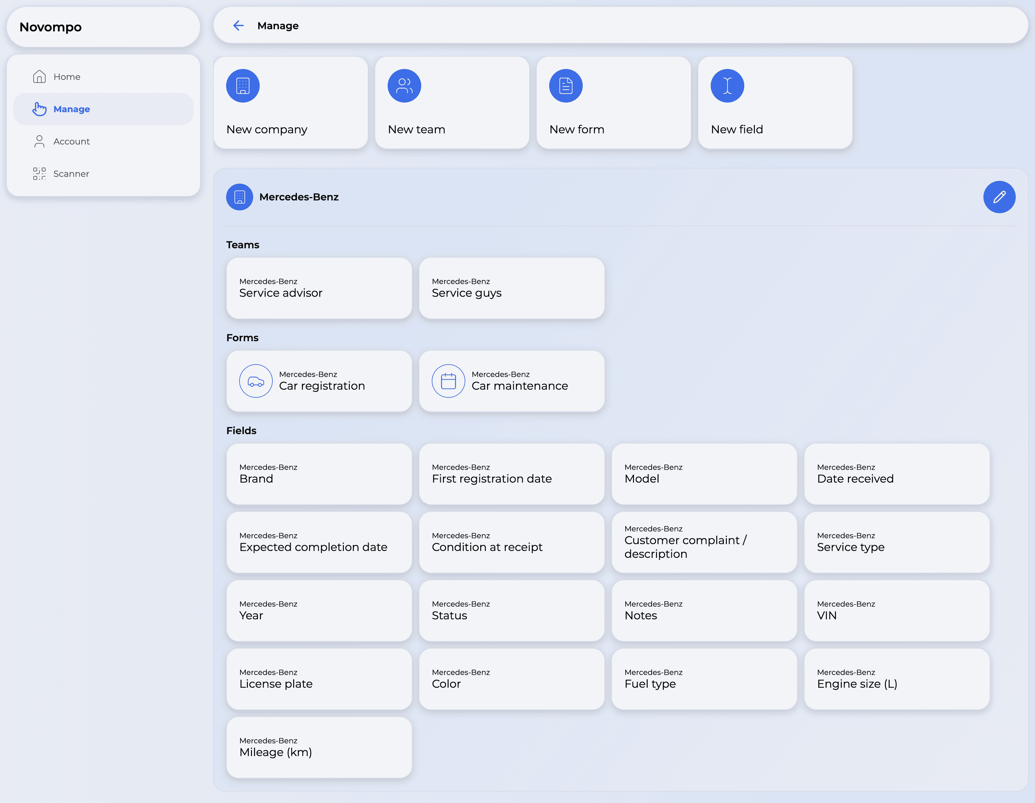The width and height of the screenshot is (1035, 803).
Task: Open the Brand field card
Action: pos(319,474)
